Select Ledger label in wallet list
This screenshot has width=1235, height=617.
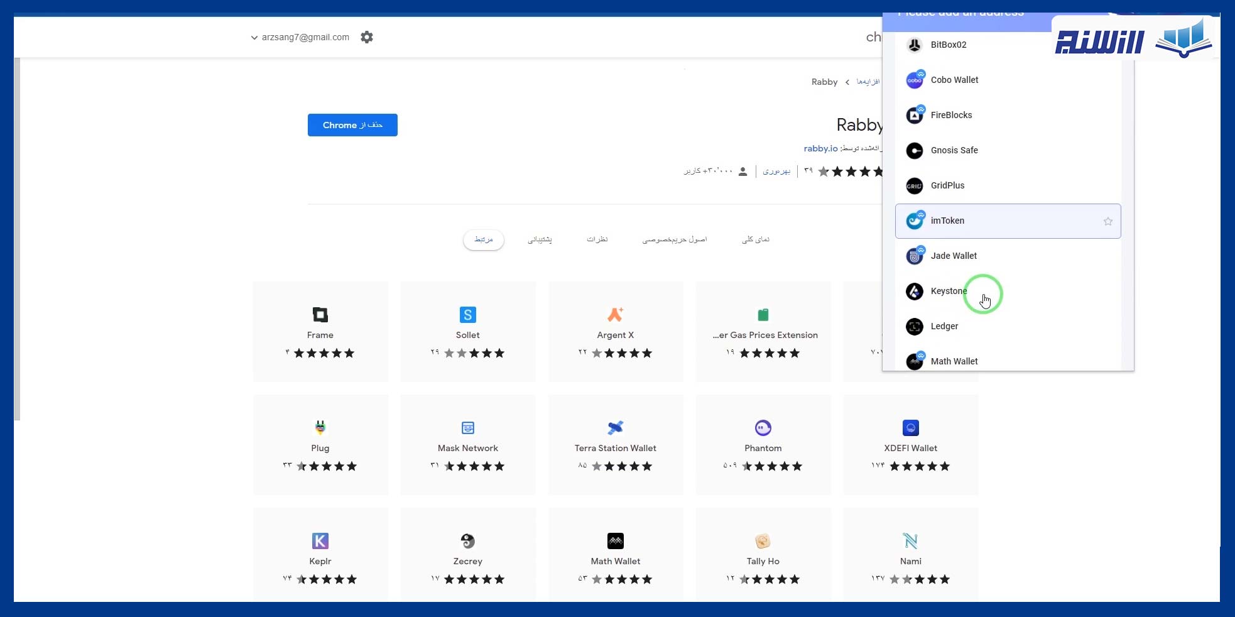click(944, 326)
